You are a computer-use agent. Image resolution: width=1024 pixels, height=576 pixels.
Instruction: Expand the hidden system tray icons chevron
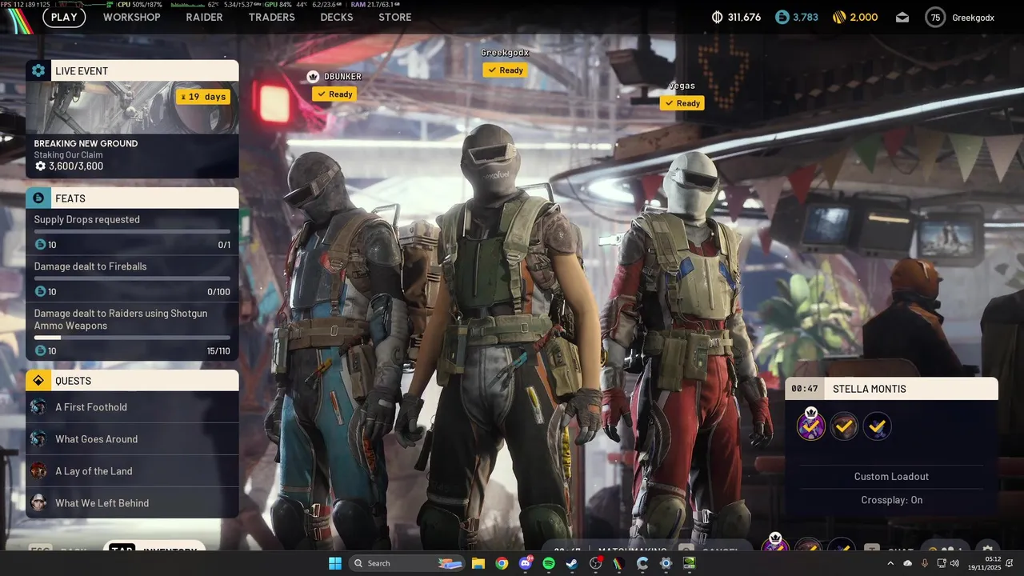click(x=890, y=563)
